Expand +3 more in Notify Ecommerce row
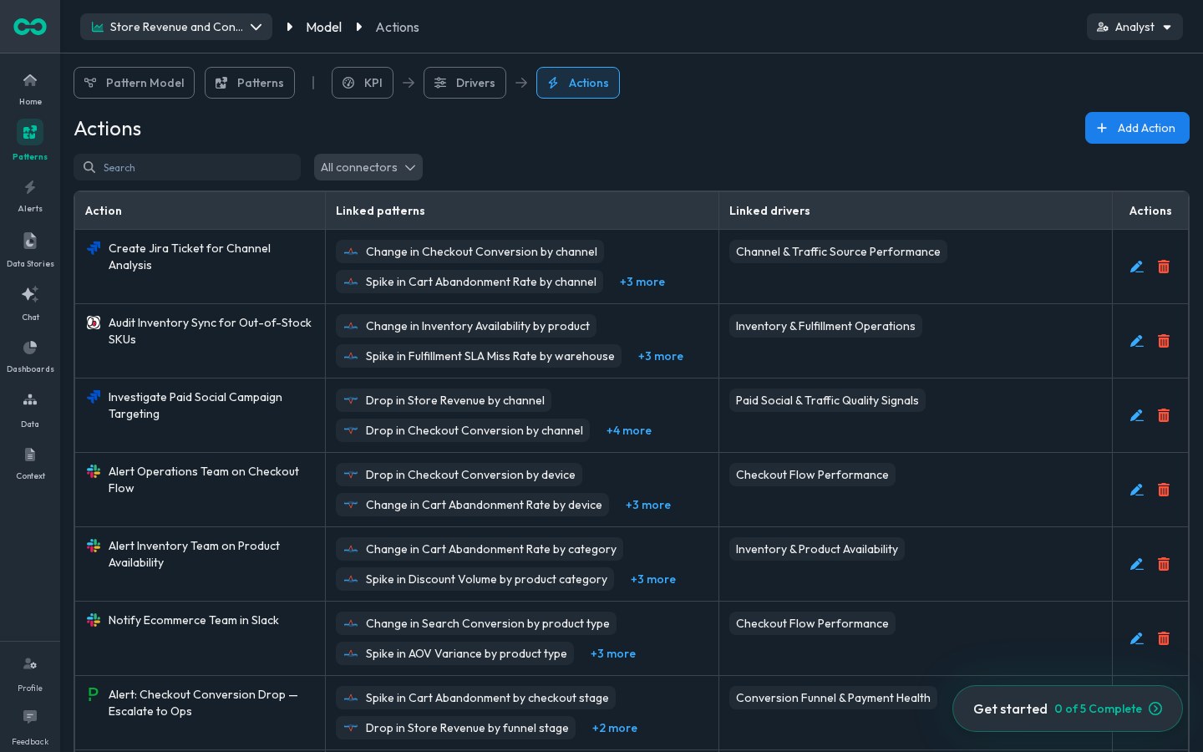Image resolution: width=1203 pixels, height=752 pixels. [613, 653]
